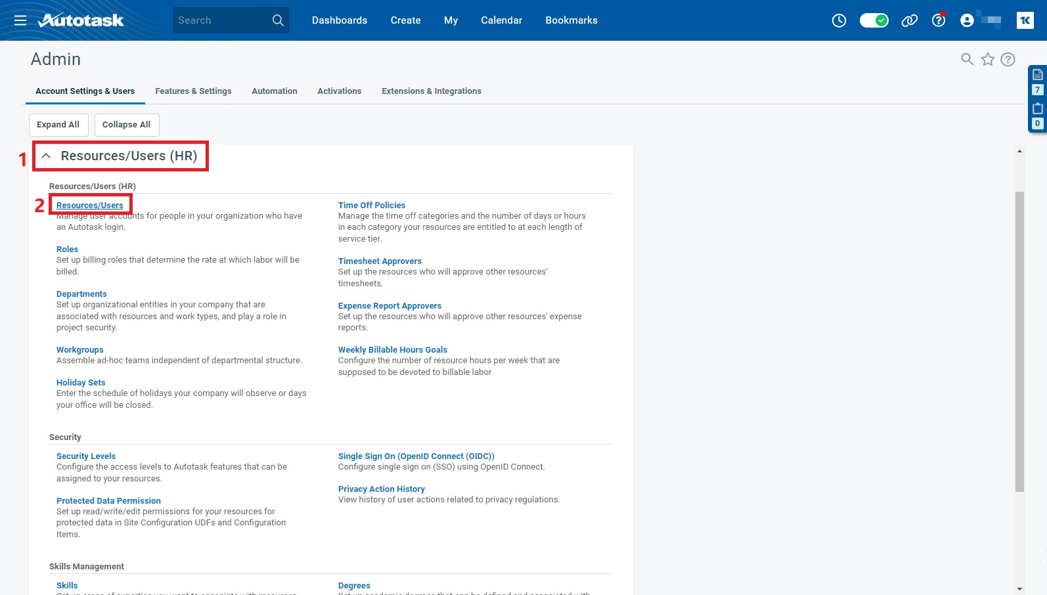The image size is (1047, 595).
Task: Switch to Features & Settings tab
Action: click(193, 91)
